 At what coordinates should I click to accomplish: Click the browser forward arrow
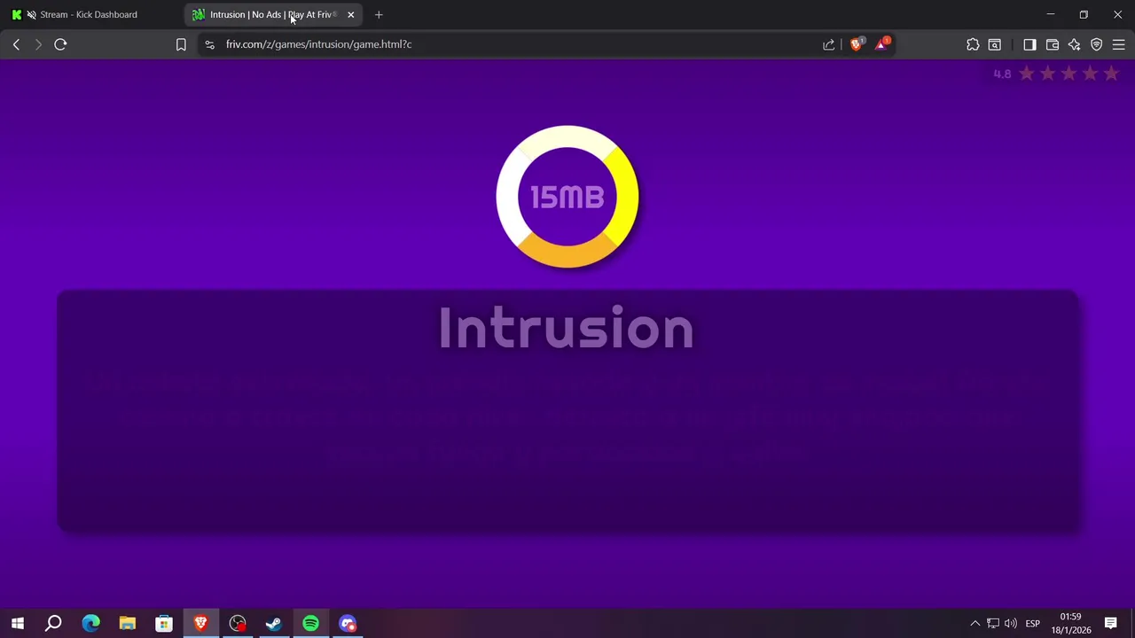click(x=38, y=44)
